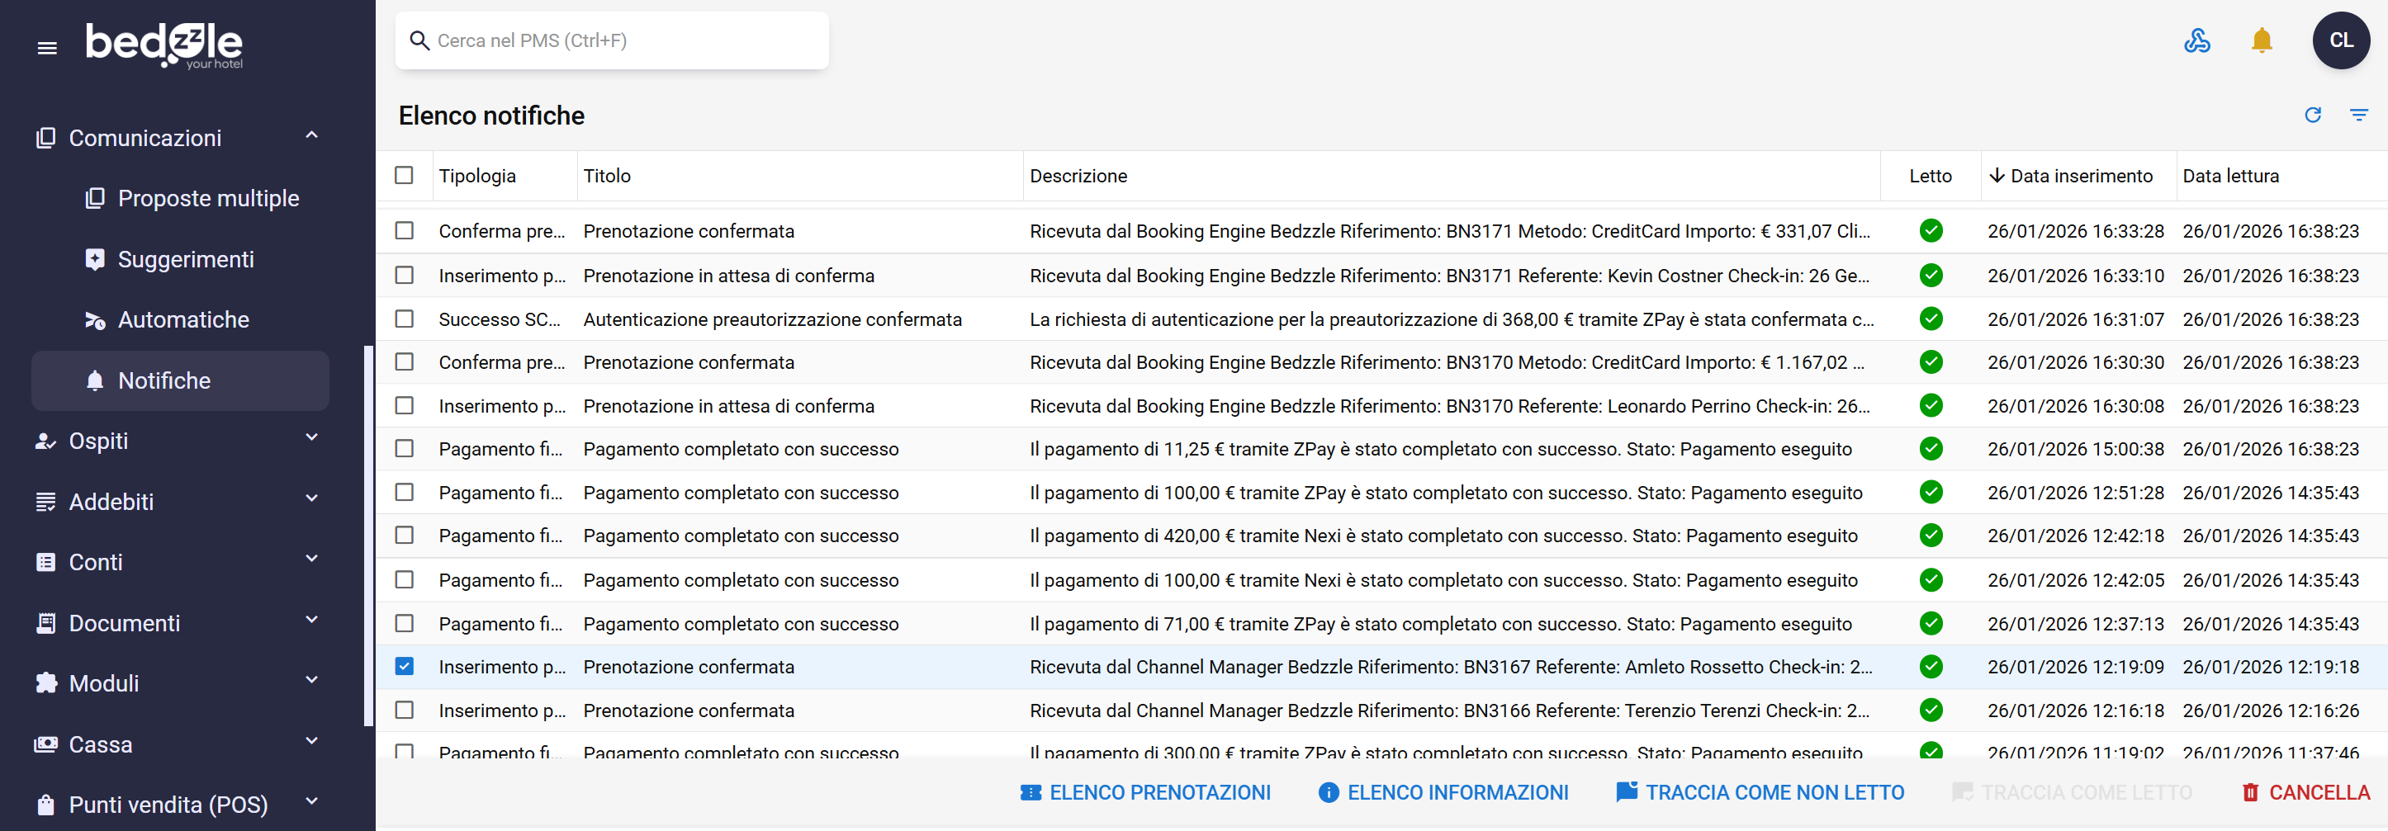Viewport: 2388px width, 831px height.
Task: Expand the Documenti menu section
Action: [311, 621]
